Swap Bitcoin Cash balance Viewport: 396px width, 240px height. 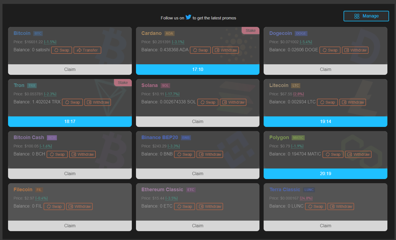[x=57, y=154]
